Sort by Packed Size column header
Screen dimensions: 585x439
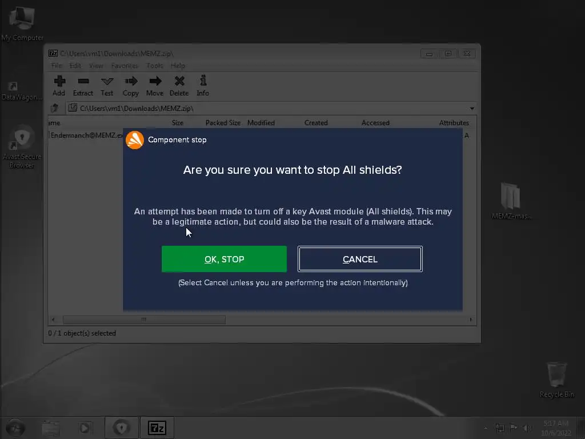pos(223,123)
